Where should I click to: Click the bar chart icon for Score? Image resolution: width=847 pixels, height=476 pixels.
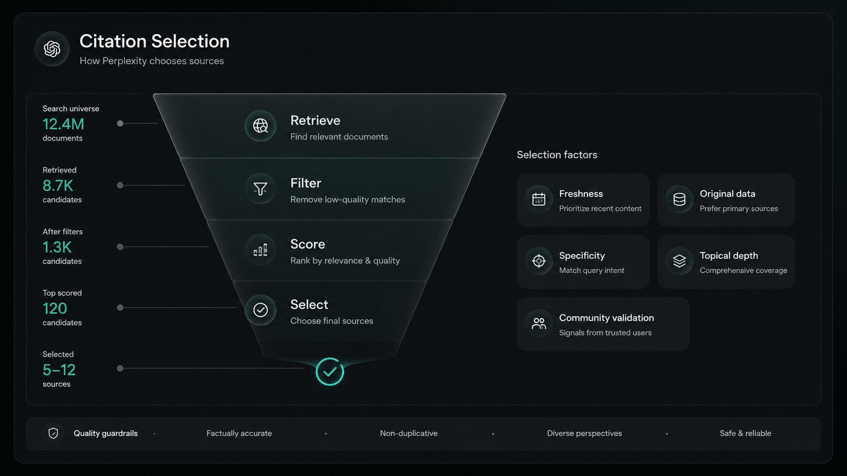tap(260, 249)
